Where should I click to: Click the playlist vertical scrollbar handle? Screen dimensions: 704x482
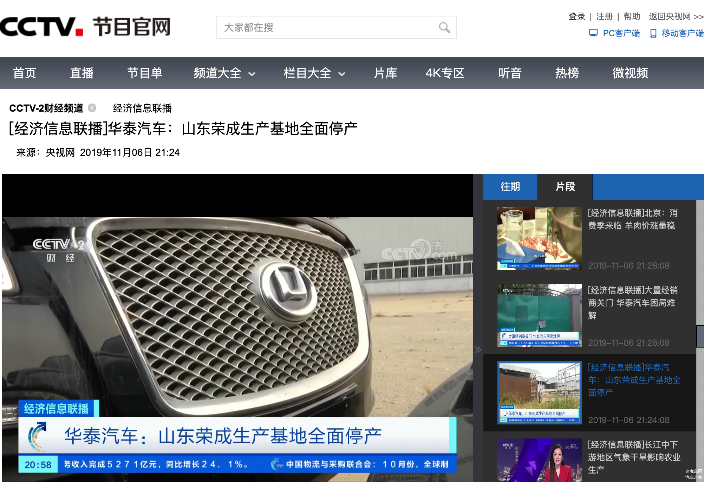click(700, 336)
